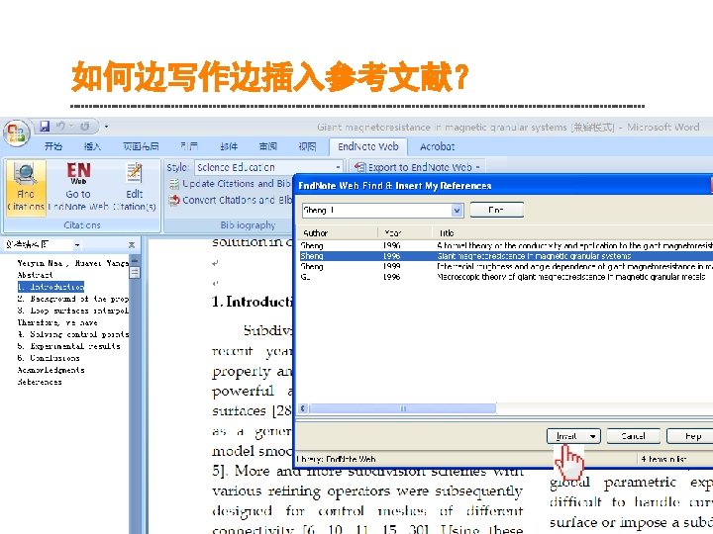The height and width of the screenshot is (534, 713).
Task: Go to Abstract in document map
Action: 35,275
